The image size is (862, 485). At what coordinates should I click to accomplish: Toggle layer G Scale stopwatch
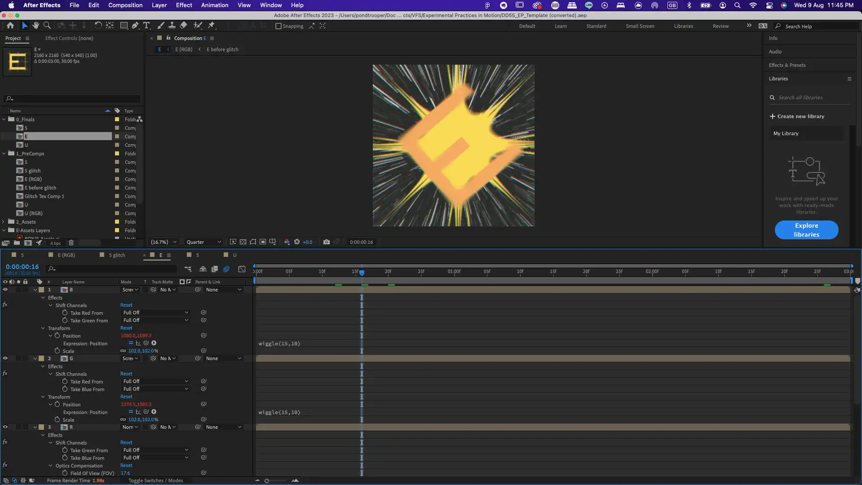(x=57, y=419)
